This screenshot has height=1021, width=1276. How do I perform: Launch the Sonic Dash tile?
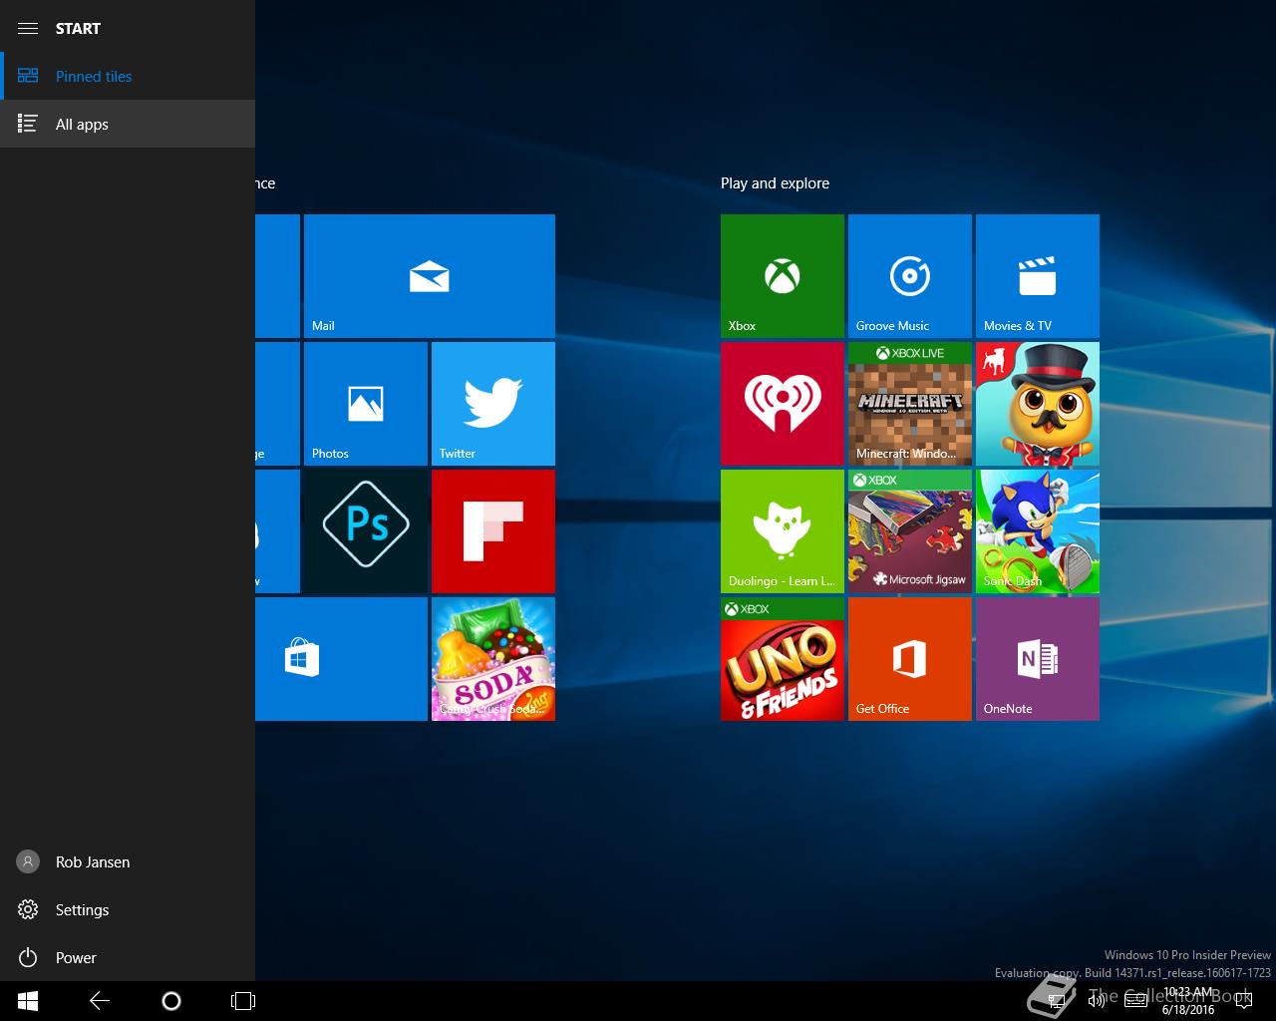pyautogui.click(x=1038, y=531)
